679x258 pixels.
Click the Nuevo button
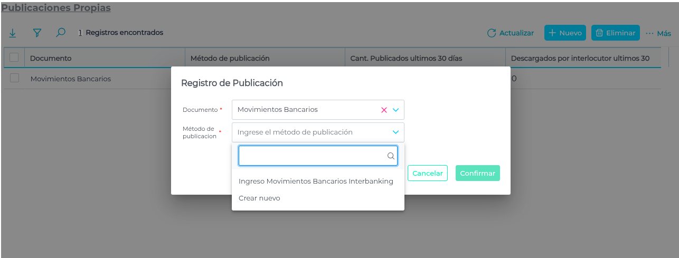coord(565,33)
